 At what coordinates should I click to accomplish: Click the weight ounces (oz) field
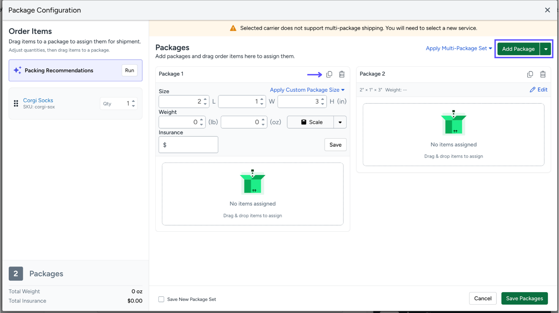point(244,122)
